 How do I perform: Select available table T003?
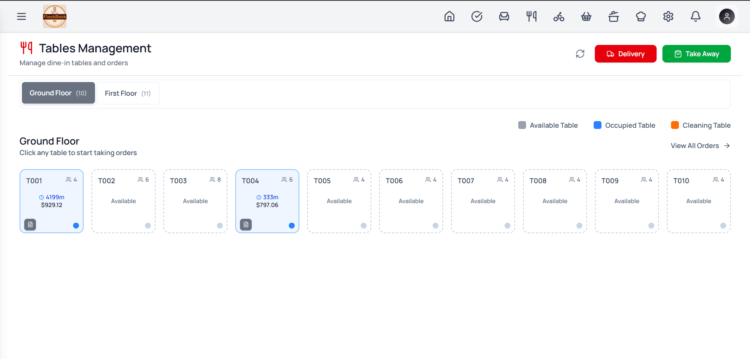click(195, 201)
